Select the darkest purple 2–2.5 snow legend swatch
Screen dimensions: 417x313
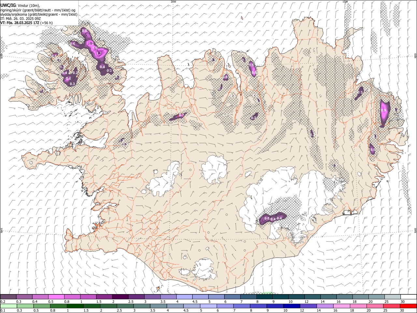coord(120,297)
